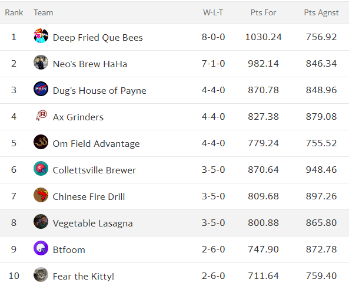Click the PAIN logo for Dug's House of Payne

point(41,88)
